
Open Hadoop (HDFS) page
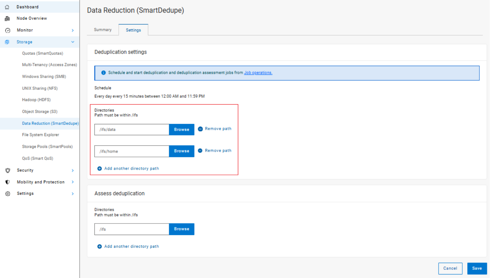[36, 100]
